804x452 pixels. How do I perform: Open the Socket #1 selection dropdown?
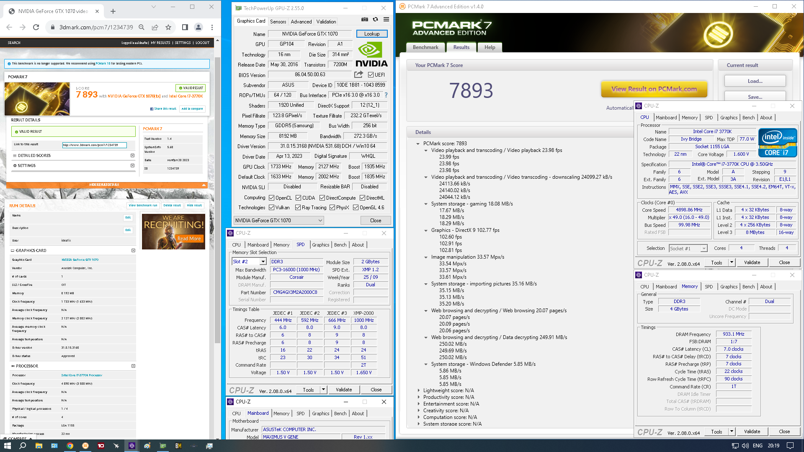688,249
